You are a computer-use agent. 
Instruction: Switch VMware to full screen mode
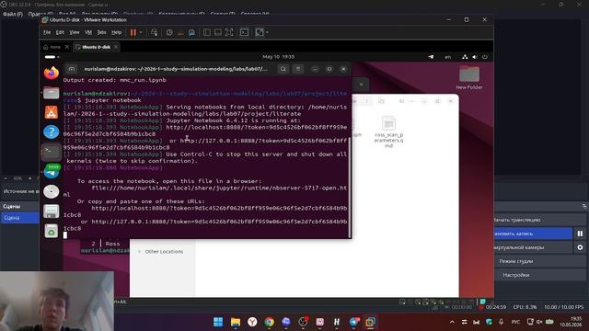click(x=229, y=33)
